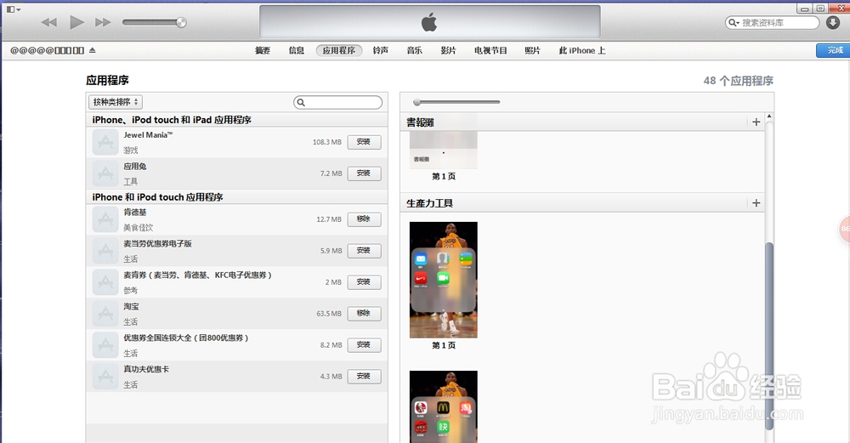
Task: Select the Jewel Mania app icon
Action: coord(105,142)
